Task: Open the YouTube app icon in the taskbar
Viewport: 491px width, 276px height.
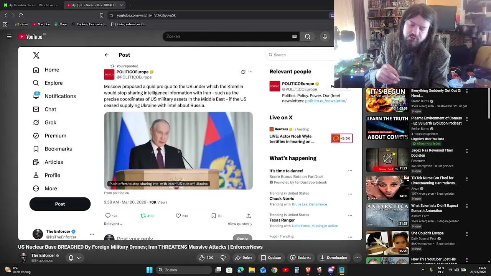Action: (285, 270)
